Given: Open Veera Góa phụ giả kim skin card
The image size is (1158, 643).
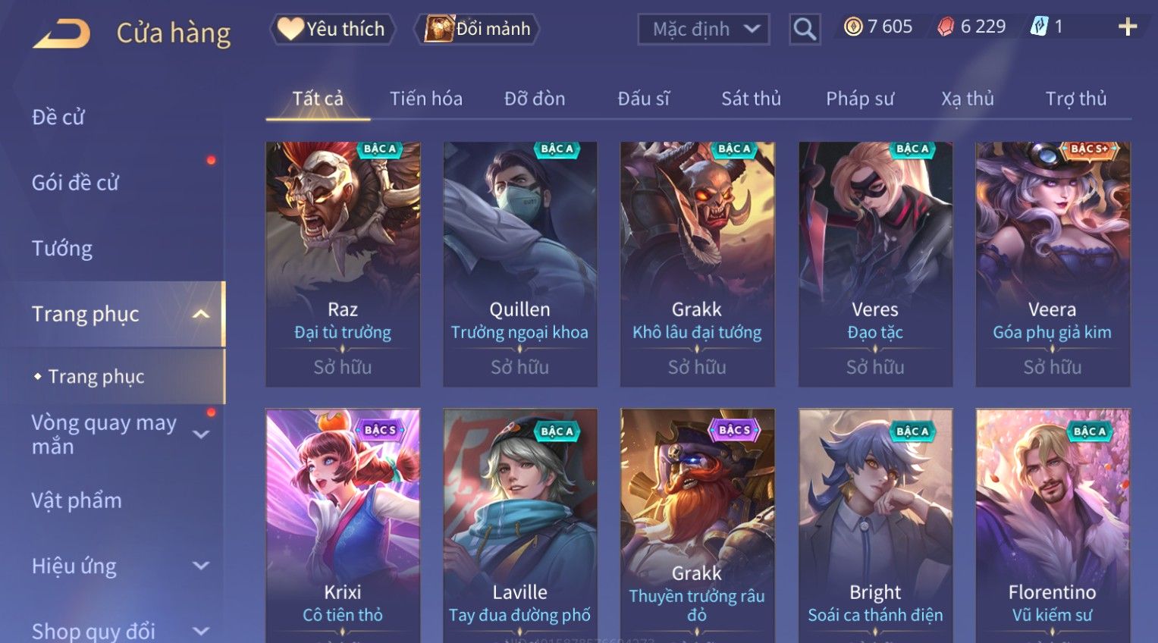Looking at the screenshot, I should pyautogui.click(x=1053, y=264).
